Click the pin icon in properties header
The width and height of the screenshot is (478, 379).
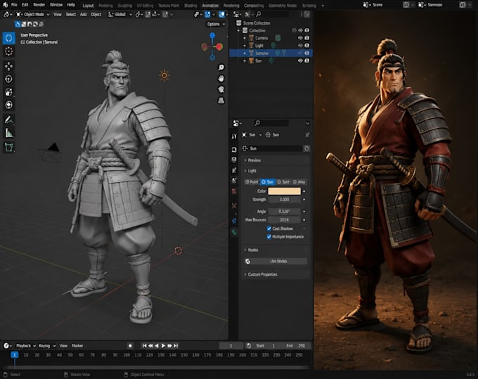coord(307,135)
